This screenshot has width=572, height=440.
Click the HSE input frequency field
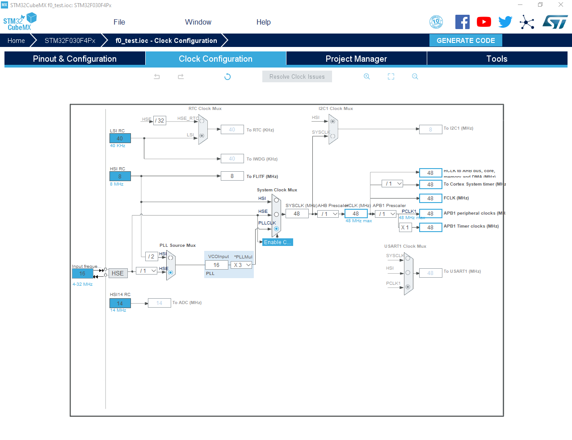[x=83, y=274]
